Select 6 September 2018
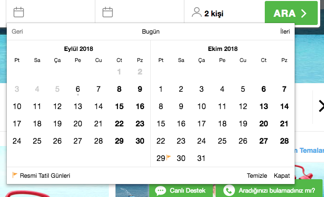This screenshot has width=324, height=197. pos(78,89)
